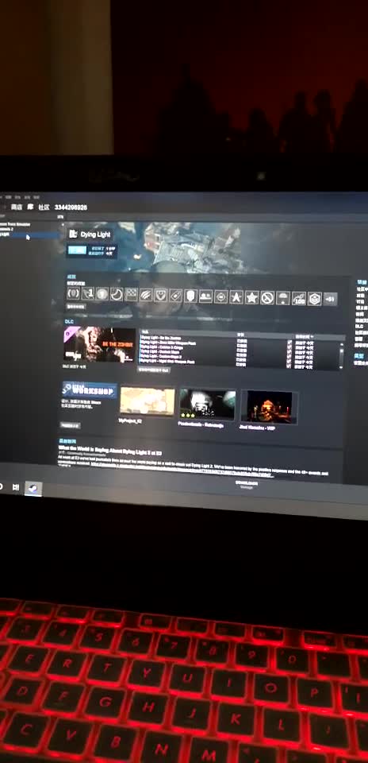Toggle checkbox for Night Club Weapon Pack DLC

point(289,366)
